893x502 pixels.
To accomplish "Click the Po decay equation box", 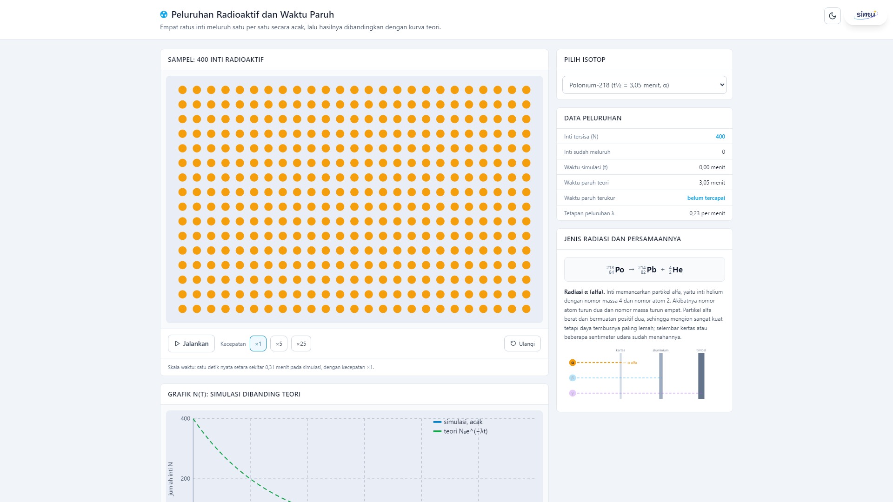I will pyautogui.click(x=644, y=270).
